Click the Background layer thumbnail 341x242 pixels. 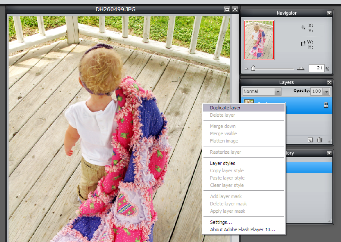(x=249, y=102)
